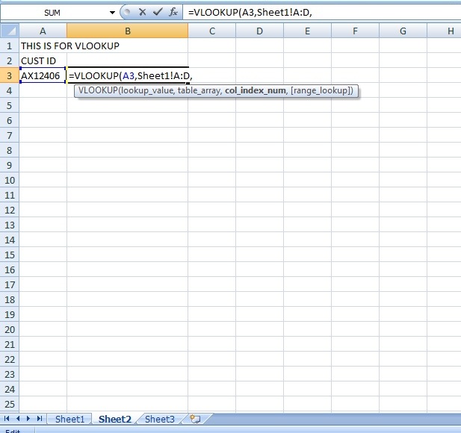Select Sheet2 tab
The image size is (461, 433).
tap(114, 419)
